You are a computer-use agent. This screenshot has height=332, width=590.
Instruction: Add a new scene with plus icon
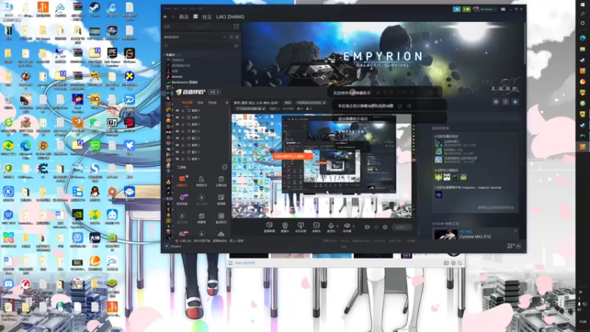pyautogui.click(x=227, y=103)
